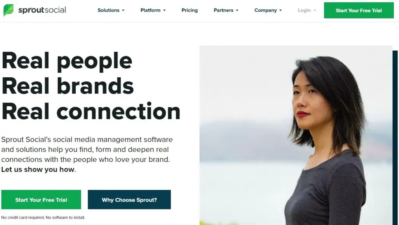The image size is (399, 225).
Task: Click the Real people Real brands headline
Action: tap(91, 86)
